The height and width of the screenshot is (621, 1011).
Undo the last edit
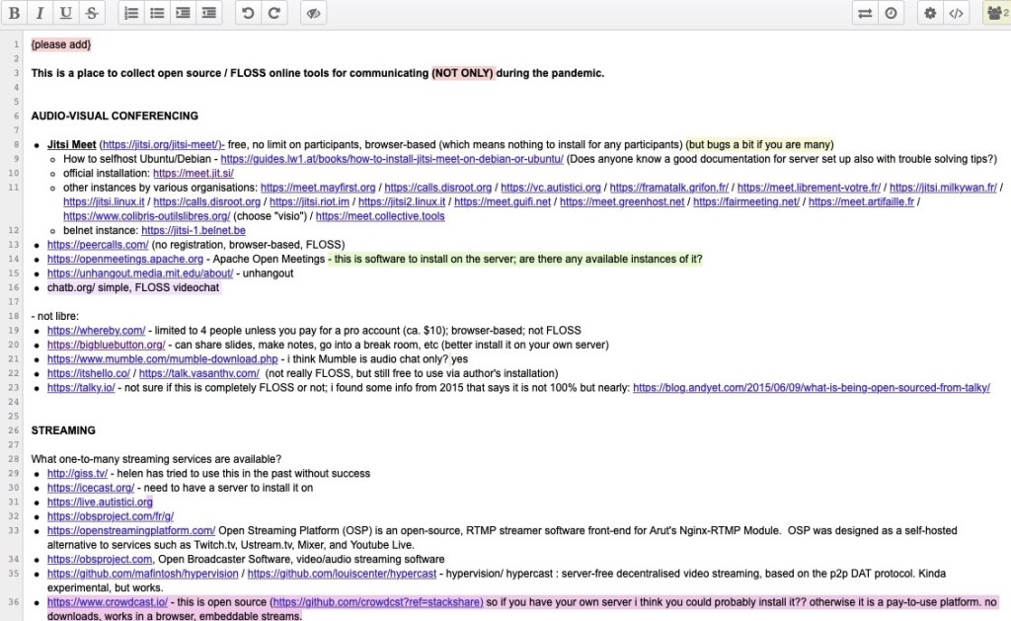click(248, 13)
